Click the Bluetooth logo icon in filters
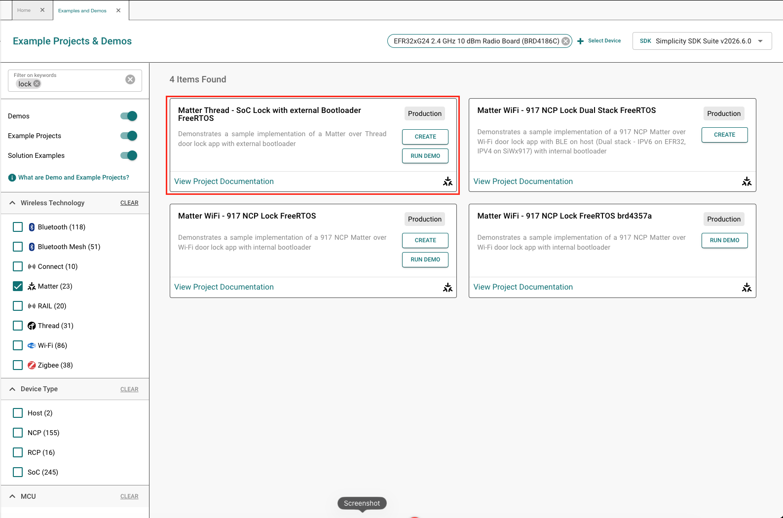Viewport: 783px width, 518px height. point(32,227)
